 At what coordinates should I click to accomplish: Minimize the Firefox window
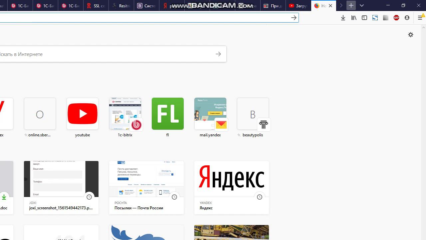(x=388, y=5)
